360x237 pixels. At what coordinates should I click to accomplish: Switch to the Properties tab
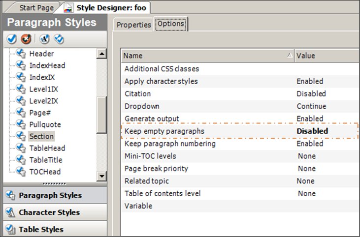tap(133, 25)
